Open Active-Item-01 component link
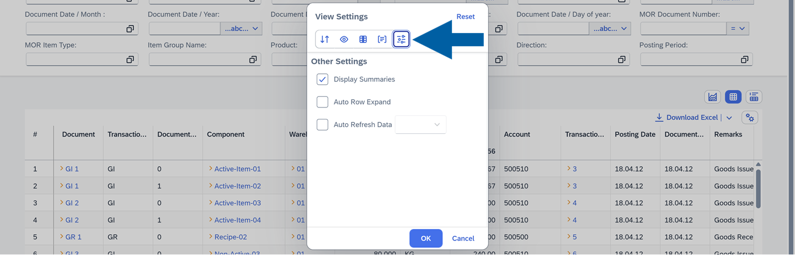Image resolution: width=795 pixels, height=255 pixels. (237, 169)
